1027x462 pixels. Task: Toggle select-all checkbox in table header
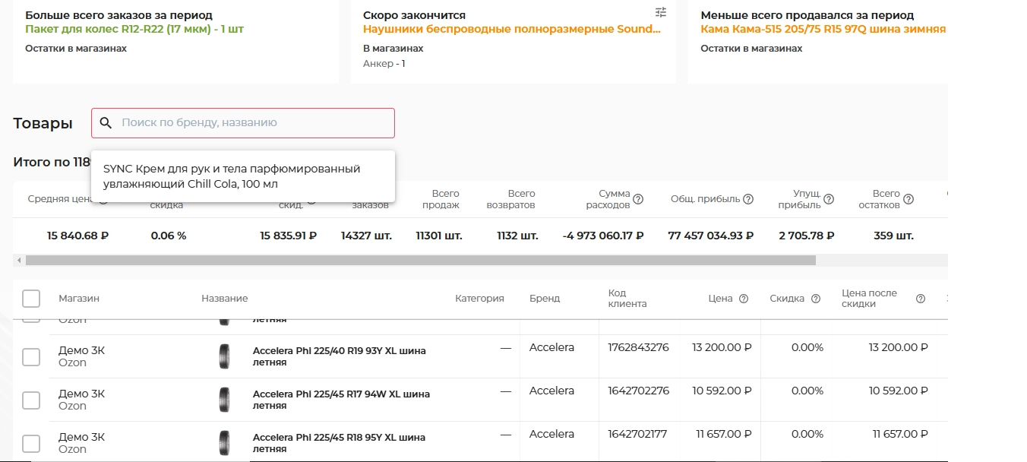(31, 299)
